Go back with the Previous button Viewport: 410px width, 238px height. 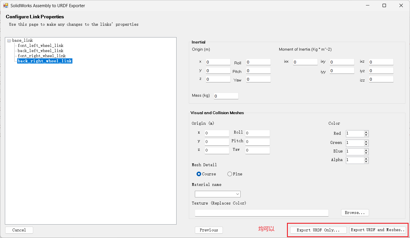tap(209, 230)
